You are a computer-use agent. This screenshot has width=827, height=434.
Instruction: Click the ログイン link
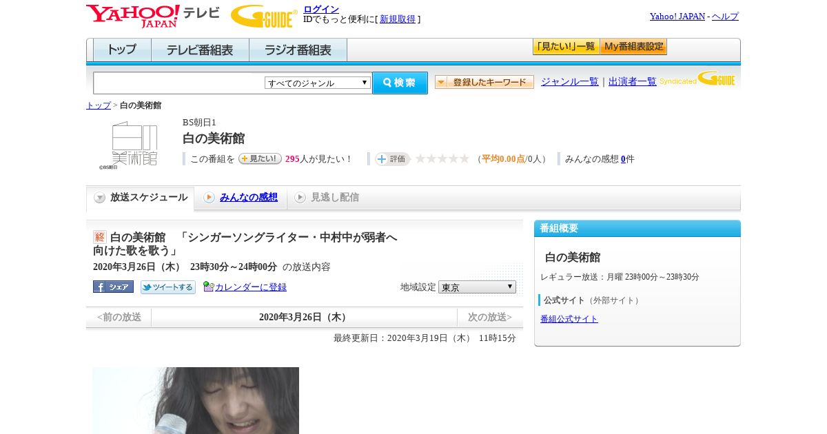point(321,9)
